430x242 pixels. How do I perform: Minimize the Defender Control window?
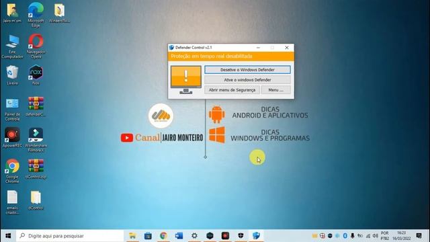[258, 48]
